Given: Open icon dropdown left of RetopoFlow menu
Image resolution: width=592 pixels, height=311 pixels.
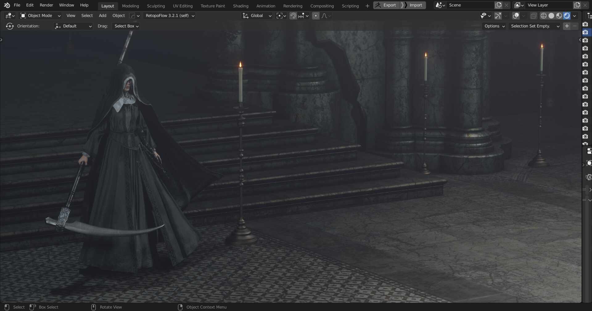Looking at the screenshot, I should click(x=134, y=16).
